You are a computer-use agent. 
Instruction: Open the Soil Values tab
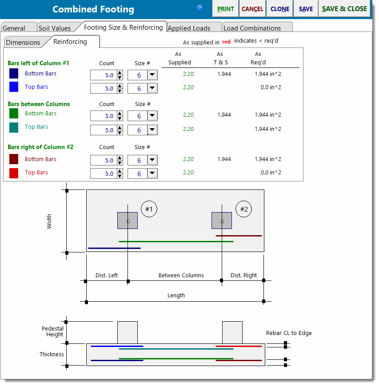55,28
